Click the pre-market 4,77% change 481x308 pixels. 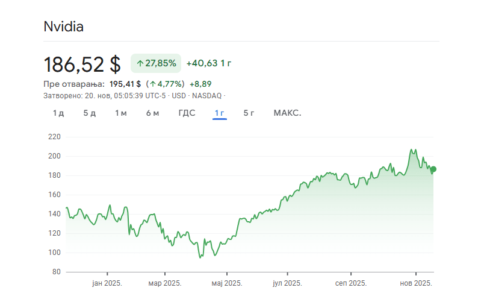(166, 84)
